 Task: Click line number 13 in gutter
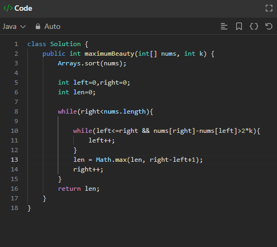(x=14, y=160)
